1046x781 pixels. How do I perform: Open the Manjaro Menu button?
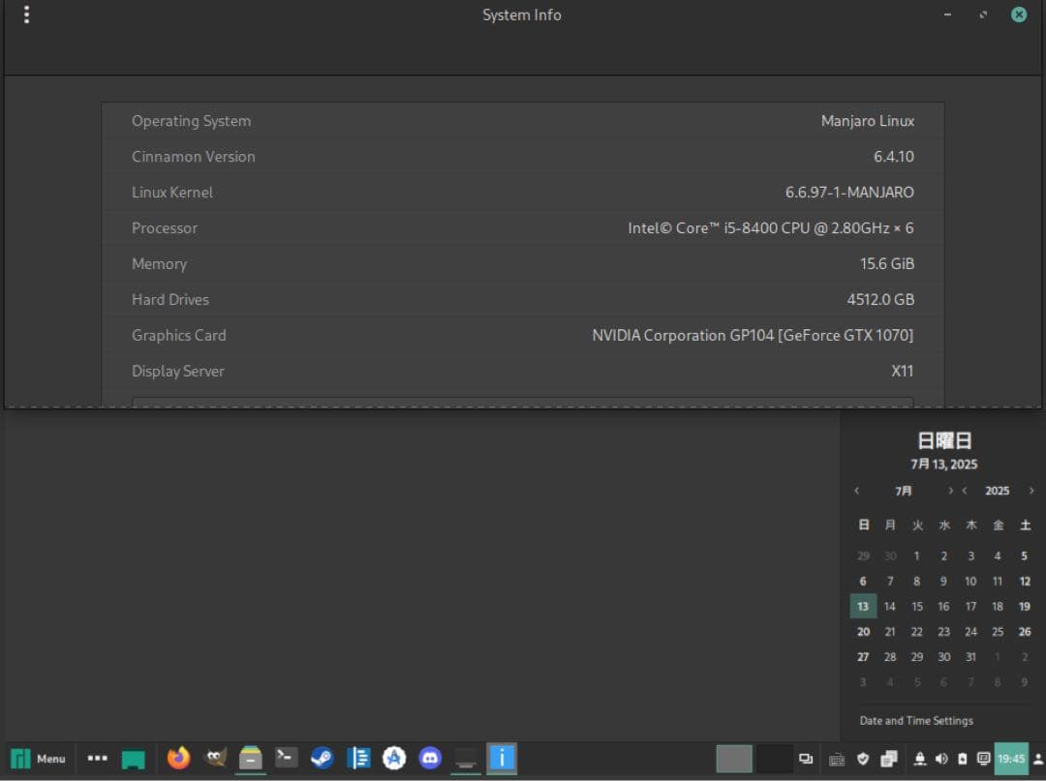click(39, 759)
